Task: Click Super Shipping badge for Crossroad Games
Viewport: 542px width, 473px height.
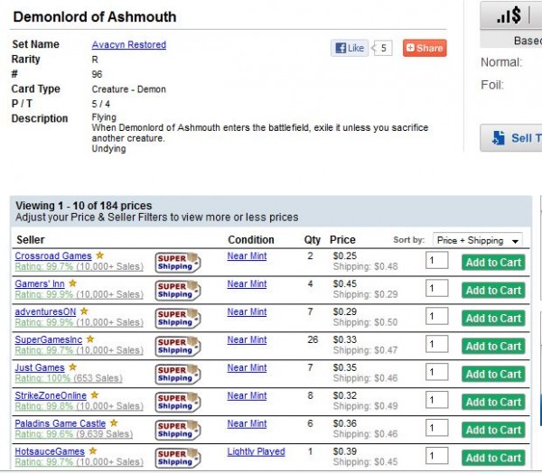Action: pyautogui.click(x=177, y=262)
